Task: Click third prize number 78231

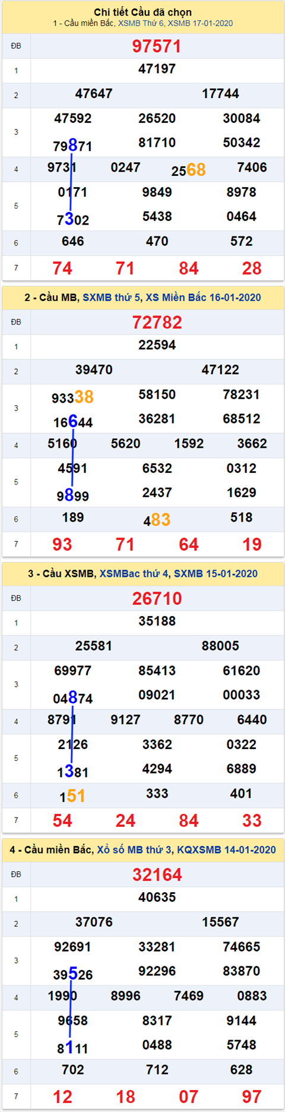Action: coord(242,394)
